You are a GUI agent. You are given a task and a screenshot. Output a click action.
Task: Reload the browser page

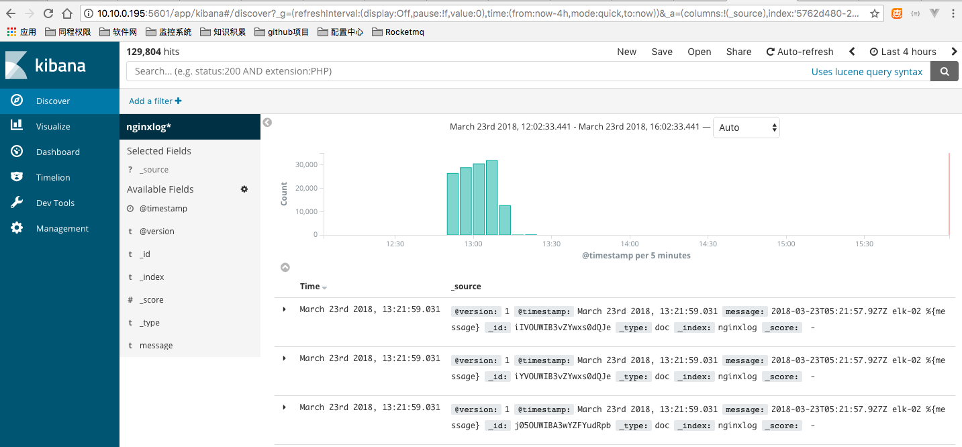click(48, 13)
